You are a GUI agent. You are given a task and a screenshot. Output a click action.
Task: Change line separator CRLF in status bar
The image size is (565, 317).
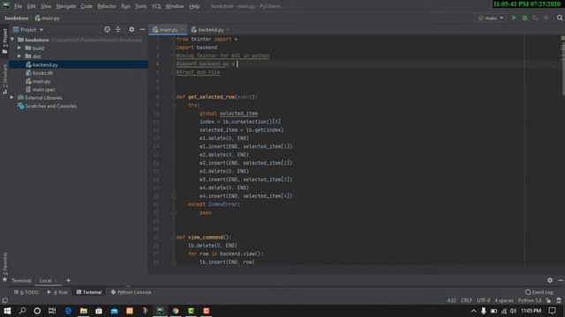point(466,300)
